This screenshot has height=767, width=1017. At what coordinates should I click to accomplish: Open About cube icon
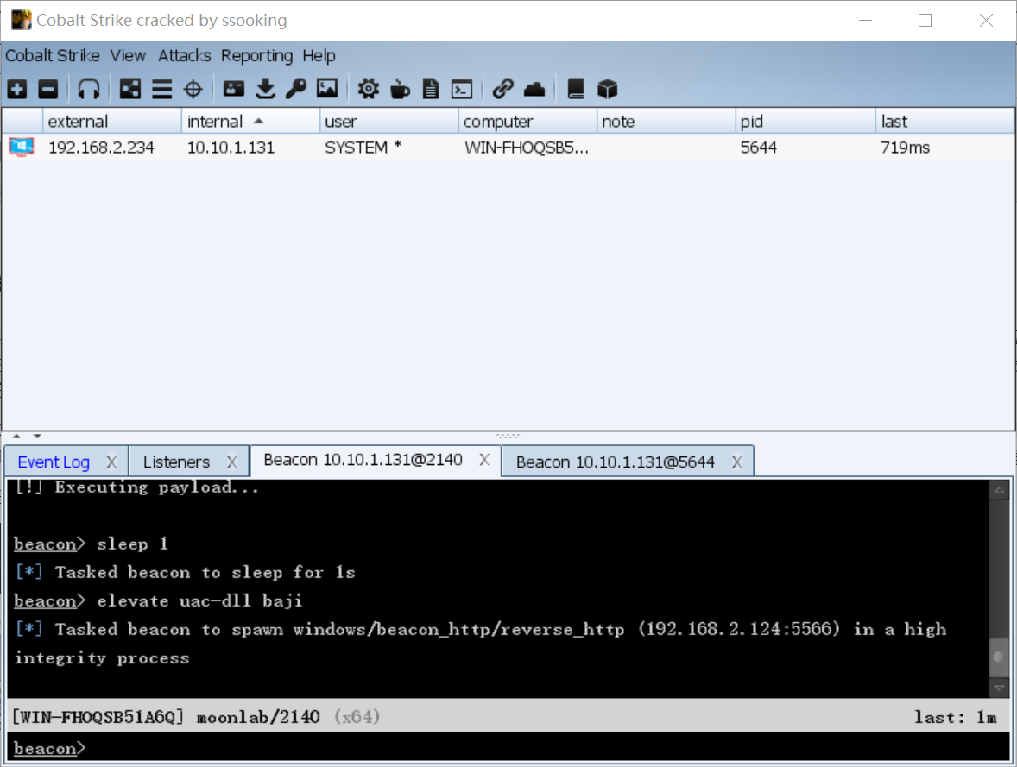coord(607,89)
